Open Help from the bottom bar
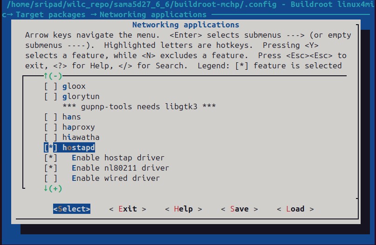 point(183,209)
